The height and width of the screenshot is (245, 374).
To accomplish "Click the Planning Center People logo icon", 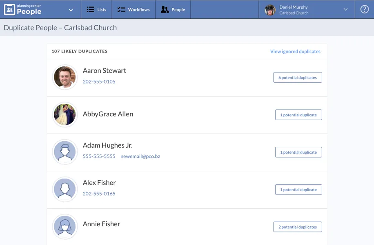I will (9, 9).
